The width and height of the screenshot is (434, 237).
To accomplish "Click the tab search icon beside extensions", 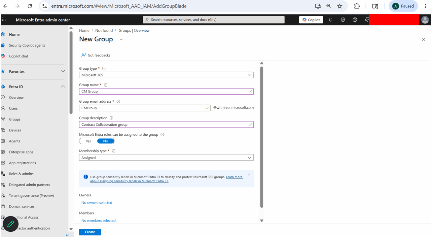I will coord(375,6).
